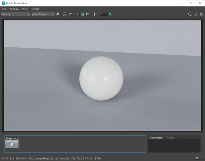The width and height of the screenshot is (205, 161).
Task: Open the Arnold log icon
Action: 110,14
